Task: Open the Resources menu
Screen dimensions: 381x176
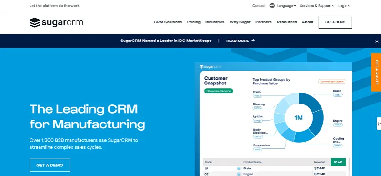Action: pyautogui.click(x=287, y=22)
